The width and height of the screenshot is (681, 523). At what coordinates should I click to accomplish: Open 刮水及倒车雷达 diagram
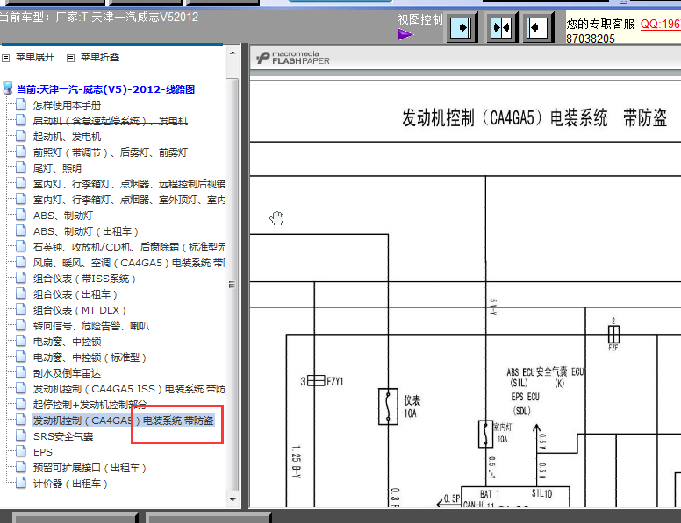67,373
